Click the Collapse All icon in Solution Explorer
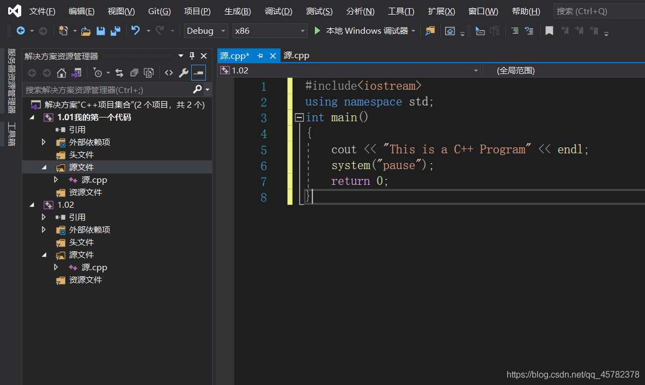This screenshot has height=385, width=645. click(134, 73)
